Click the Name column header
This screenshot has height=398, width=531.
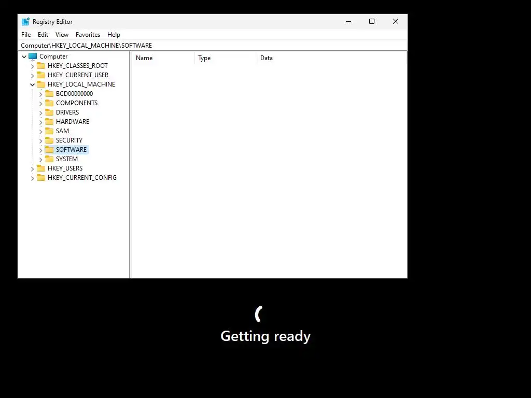click(x=163, y=58)
